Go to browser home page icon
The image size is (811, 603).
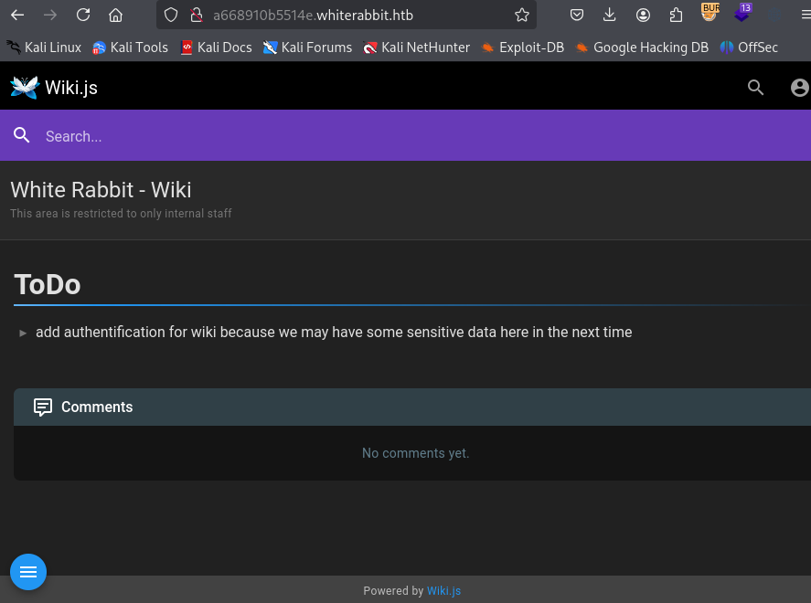click(115, 15)
